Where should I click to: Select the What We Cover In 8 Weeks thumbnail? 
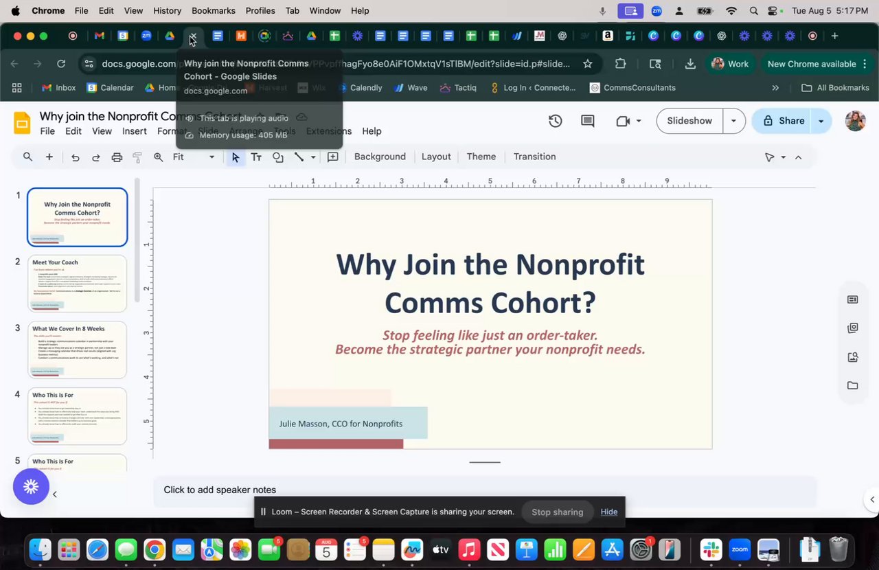click(x=78, y=350)
